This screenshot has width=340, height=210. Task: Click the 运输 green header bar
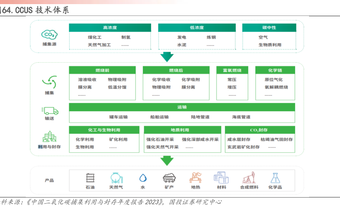[182, 107]
